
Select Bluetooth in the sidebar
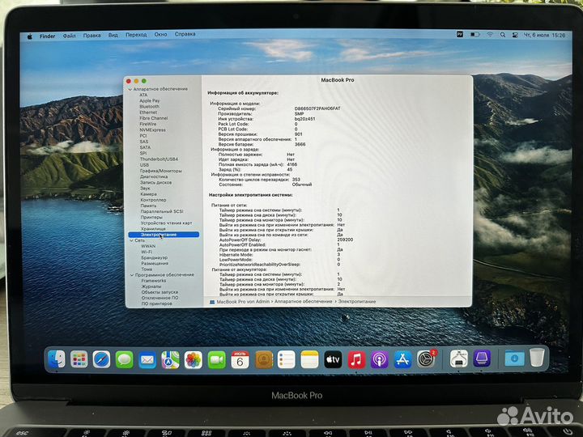click(x=150, y=106)
